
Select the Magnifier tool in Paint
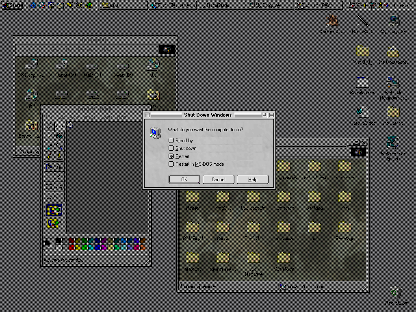59,146
